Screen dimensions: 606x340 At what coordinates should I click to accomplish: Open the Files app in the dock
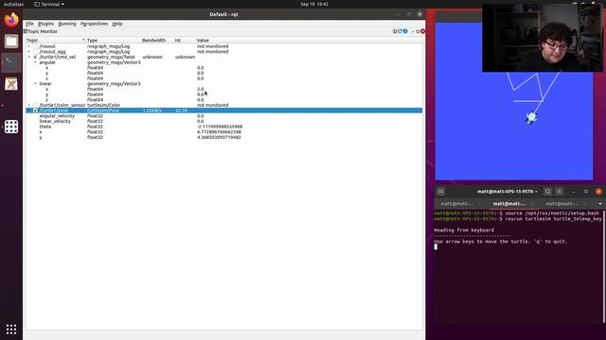pyautogui.click(x=11, y=42)
